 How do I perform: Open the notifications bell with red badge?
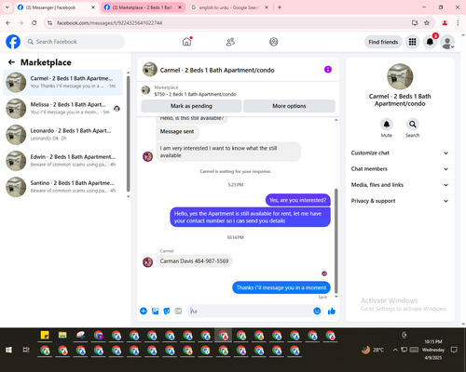click(430, 42)
